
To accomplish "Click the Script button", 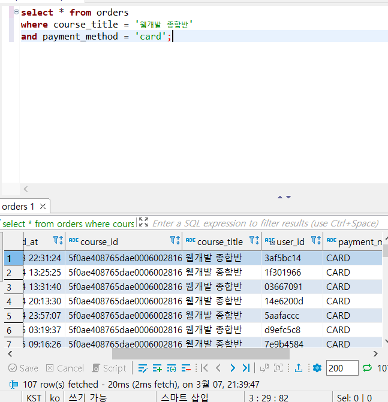I will 109,368.
